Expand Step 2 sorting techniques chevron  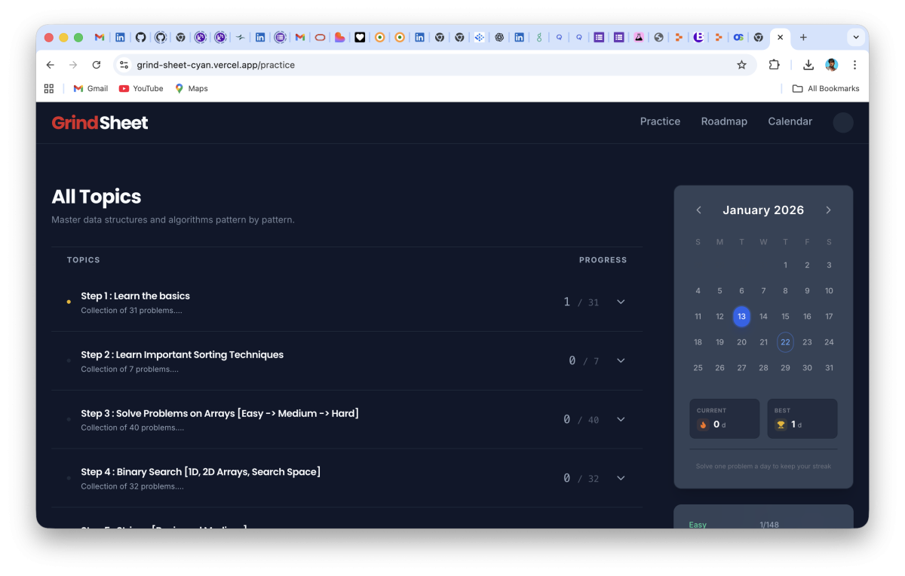(621, 360)
